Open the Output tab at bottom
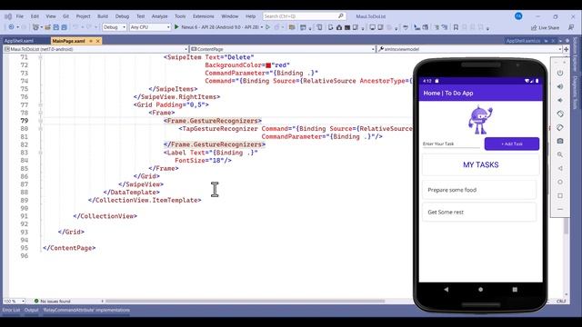 tap(32, 310)
